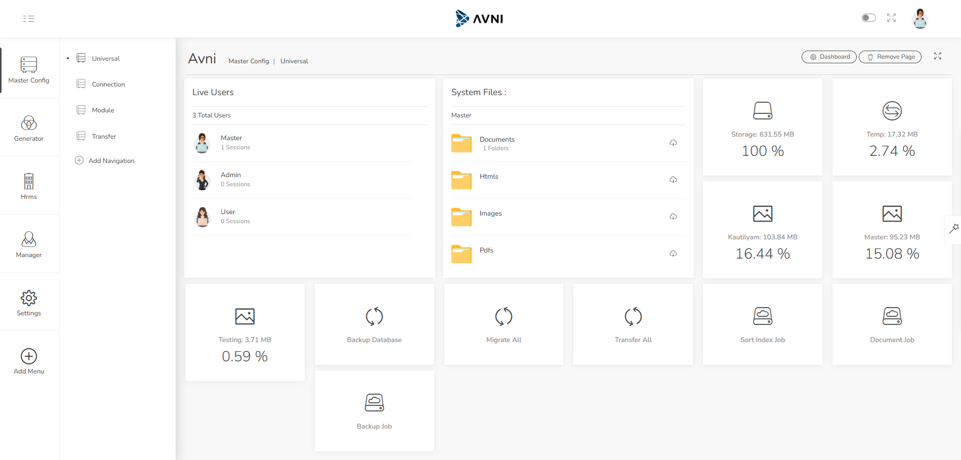This screenshot has width=961, height=460.
Task: Open the user avatar profile menu
Action: [920, 19]
